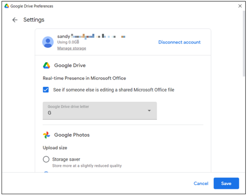This screenshot has height=196, width=247.
Task: Click the drive letter dropdown arrow
Action: (149, 111)
